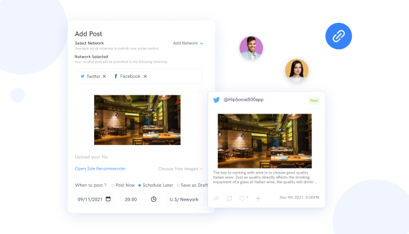Screen dimensions: 409x234
Task: Select Save as Draft radio option
Action: coord(178,185)
